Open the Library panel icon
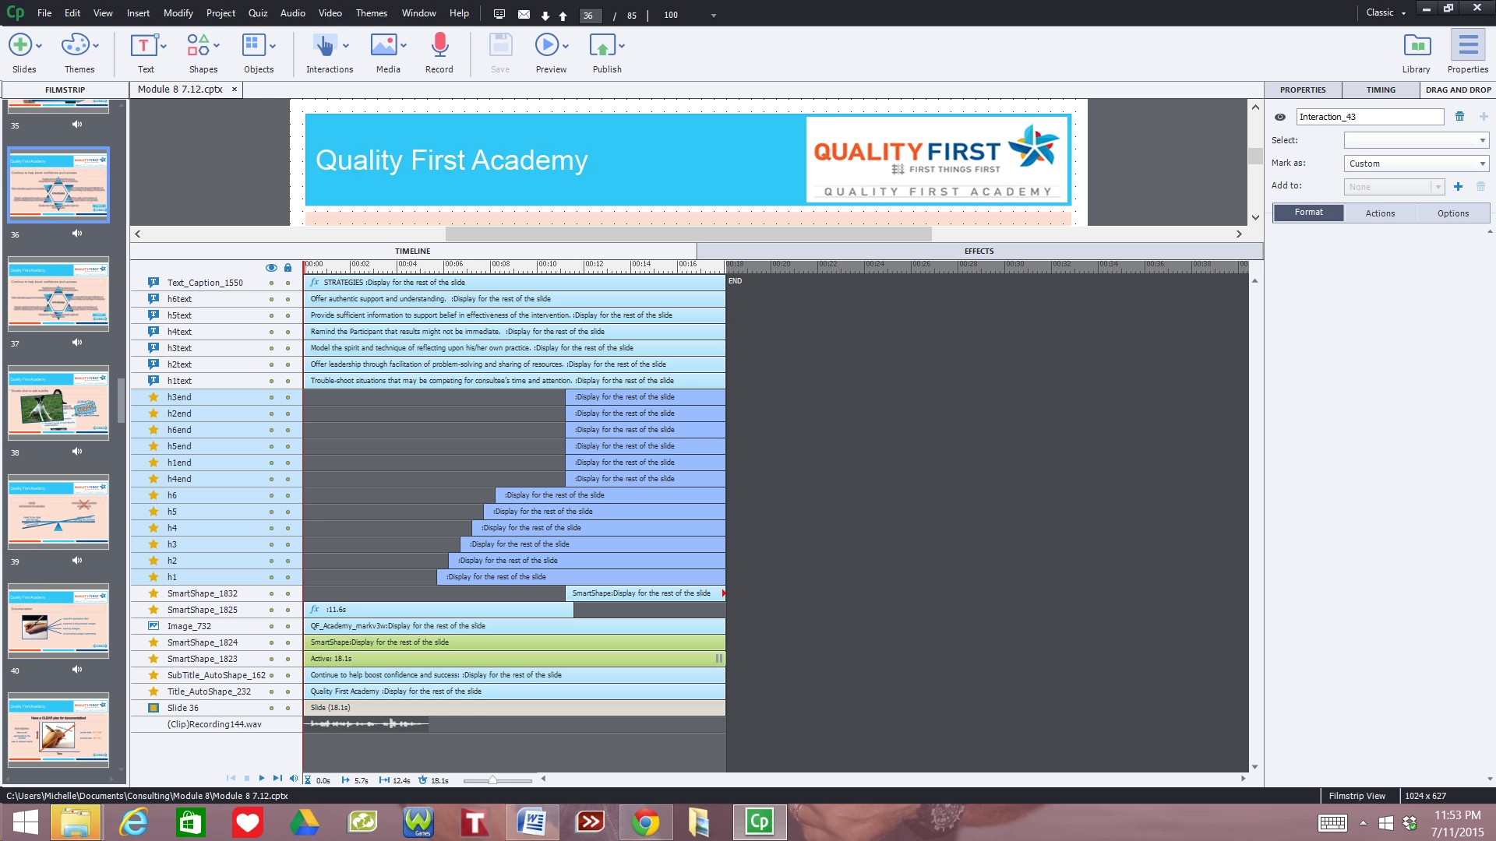Image resolution: width=1496 pixels, height=841 pixels. click(x=1416, y=47)
